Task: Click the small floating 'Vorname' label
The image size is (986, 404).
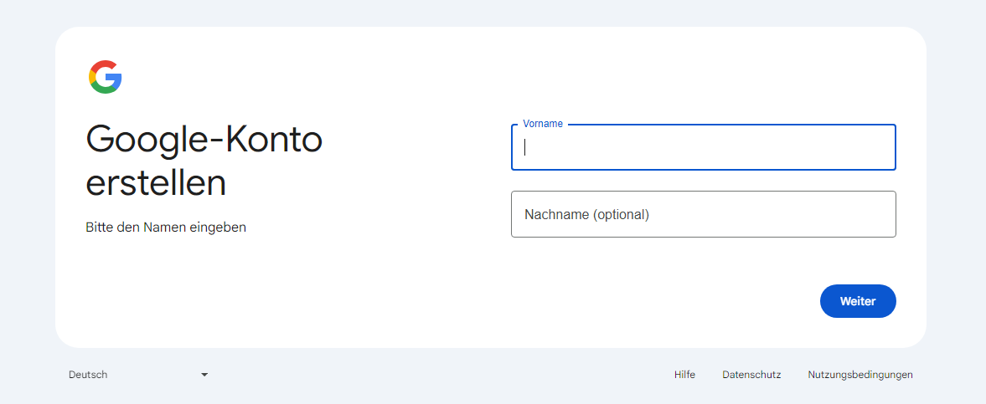Action: (543, 124)
